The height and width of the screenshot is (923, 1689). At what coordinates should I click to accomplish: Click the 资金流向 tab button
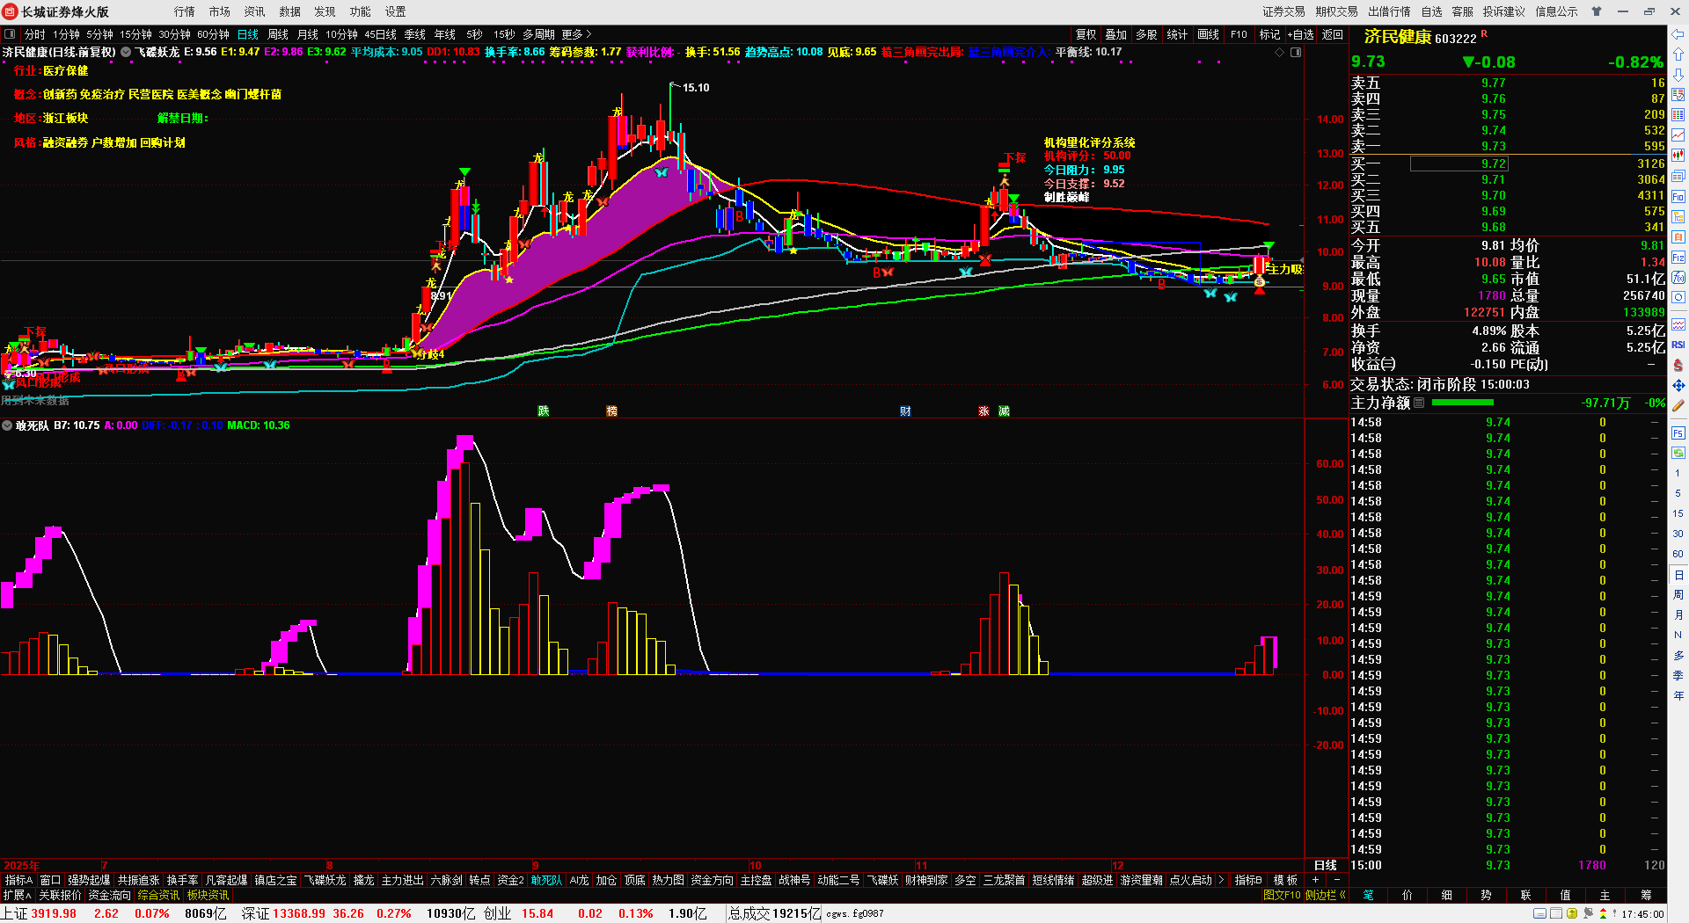tap(110, 895)
